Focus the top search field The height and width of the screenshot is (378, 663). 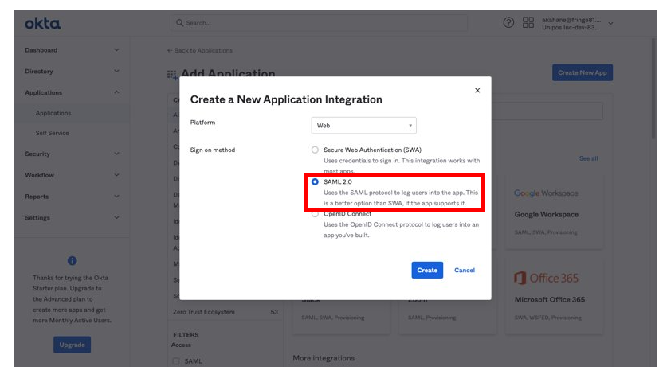point(320,23)
